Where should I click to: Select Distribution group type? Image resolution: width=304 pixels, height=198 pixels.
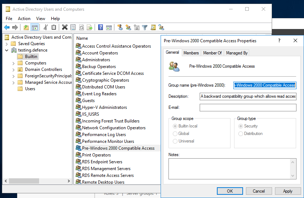pyautogui.click(x=241, y=134)
